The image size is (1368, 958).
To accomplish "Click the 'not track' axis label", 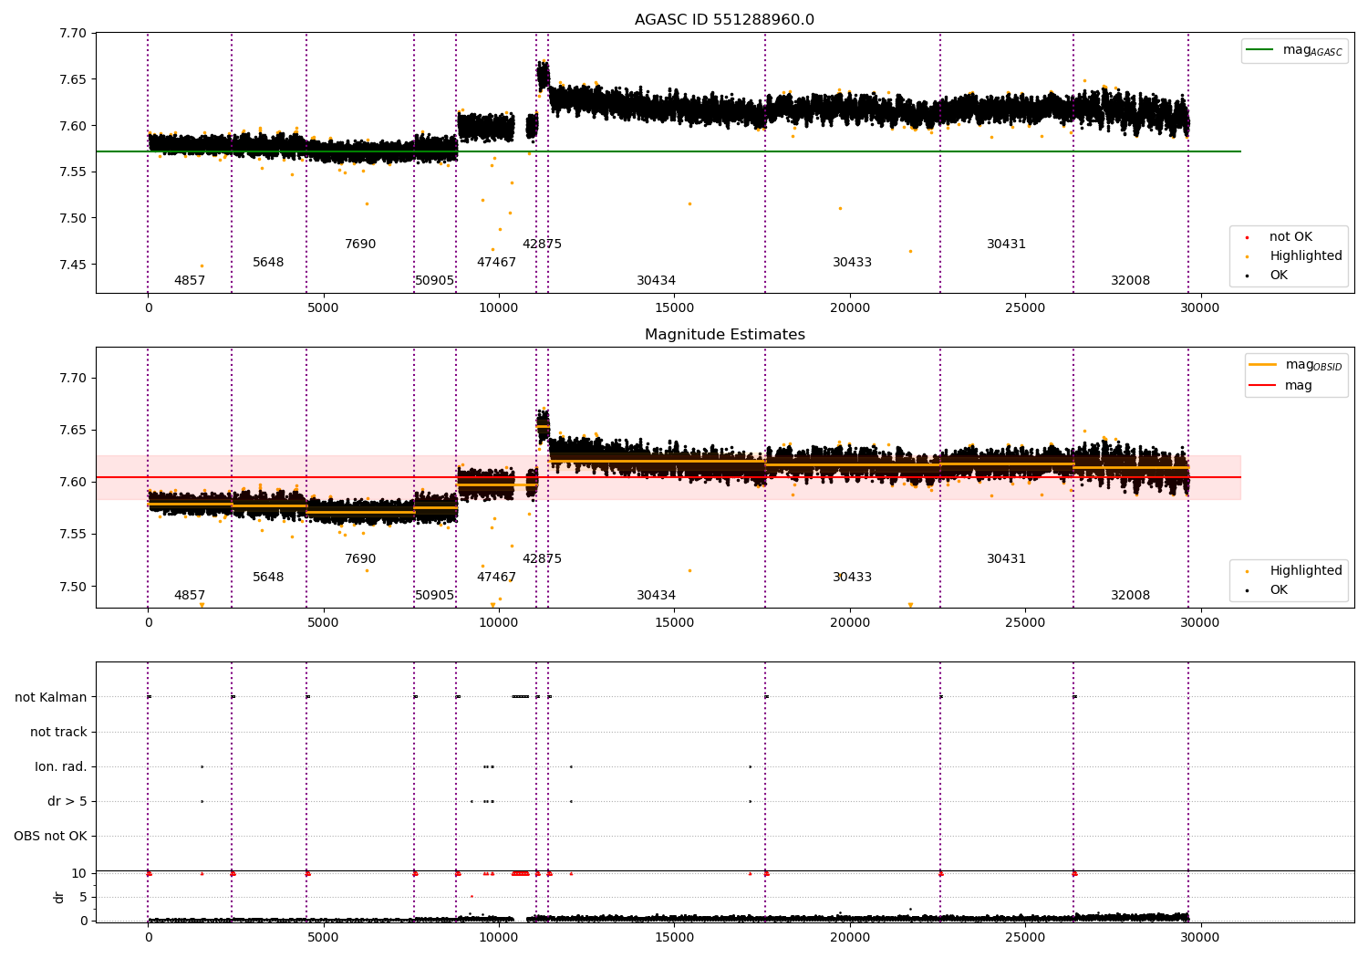I will pos(58,732).
